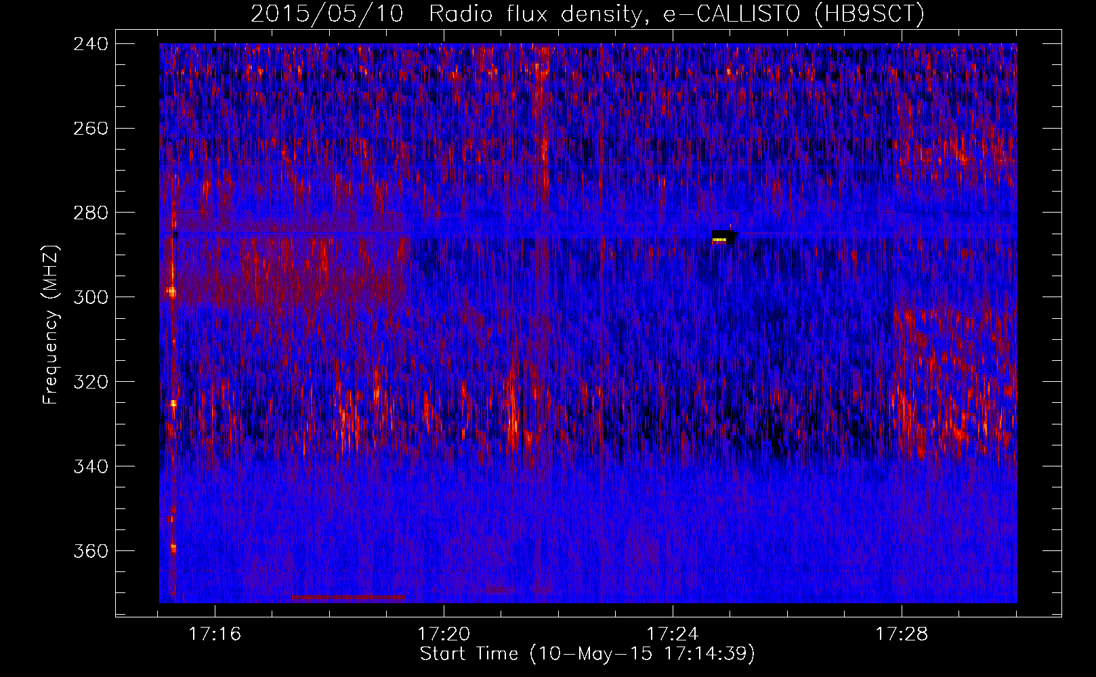Click the 320 frequency tick label
1096x677 pixels.
(x=90, y=382)
